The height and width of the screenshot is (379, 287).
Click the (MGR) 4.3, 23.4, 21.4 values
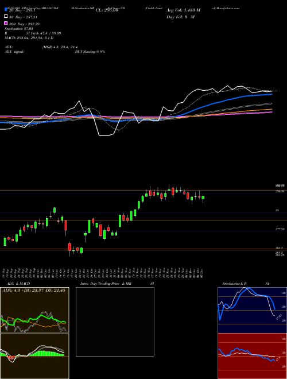(x=60, y=47)
